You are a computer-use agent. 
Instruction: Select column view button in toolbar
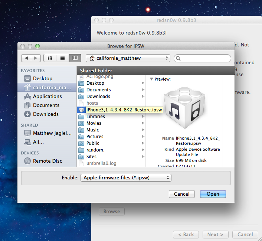coord(75,58)
